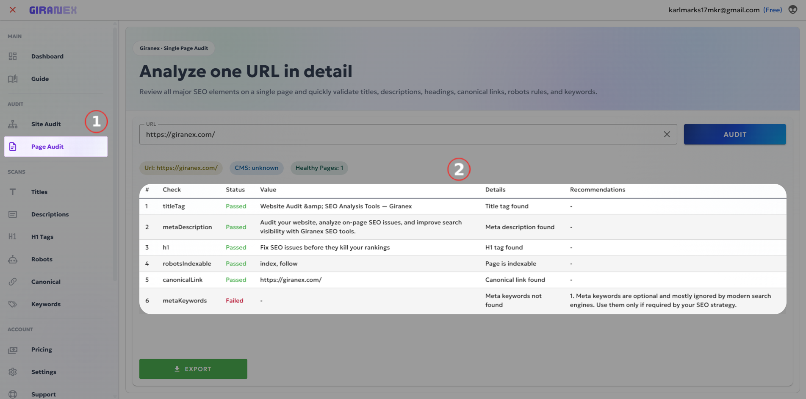
Task: Select the metaDescription check cell
Action: tap(187, 227)
